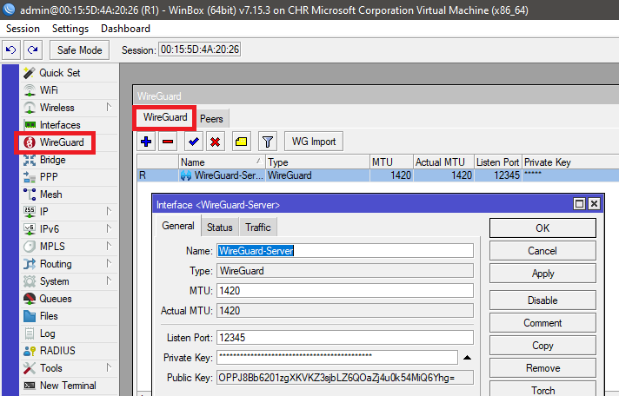The width and height of the screenshot is (619, 396).
Task: Click the Private Key field
Action: [x=337, y=357]
